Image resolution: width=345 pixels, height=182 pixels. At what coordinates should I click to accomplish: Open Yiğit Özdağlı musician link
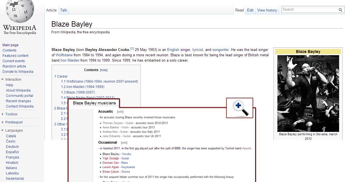pos(111,158)
